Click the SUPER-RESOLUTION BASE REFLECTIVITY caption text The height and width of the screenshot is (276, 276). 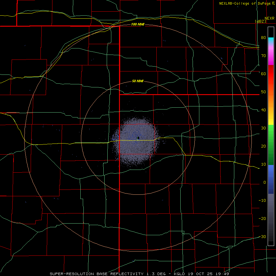(97, 274)
